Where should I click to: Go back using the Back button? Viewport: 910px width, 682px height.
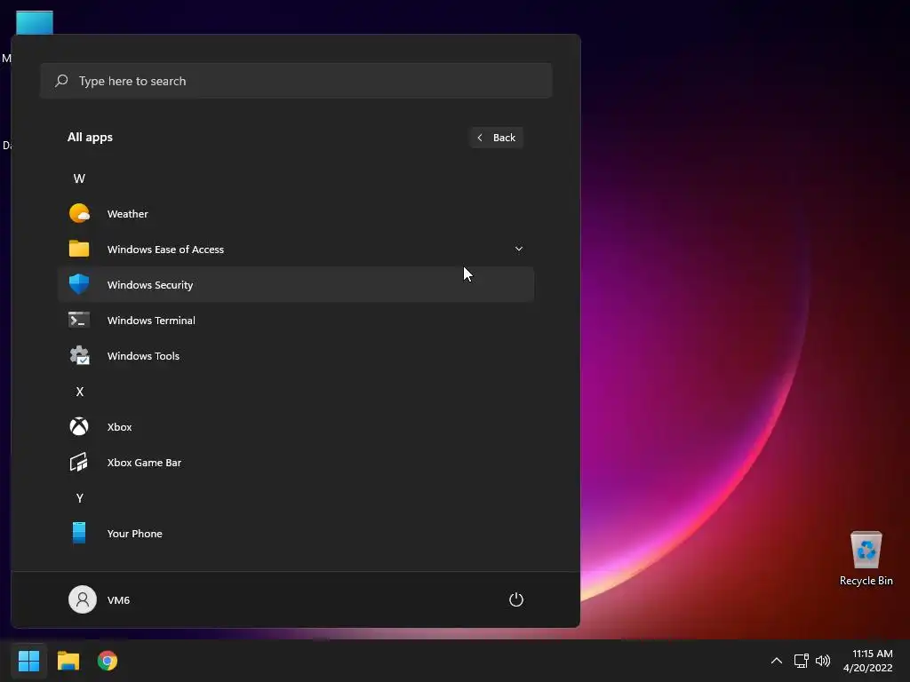[497, 138]
